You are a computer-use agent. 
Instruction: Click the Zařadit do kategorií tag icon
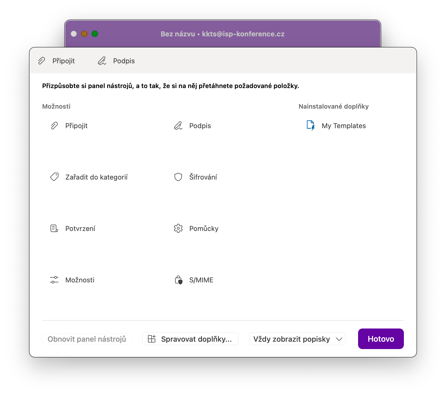pyautogui.click(x=54, y=177)
